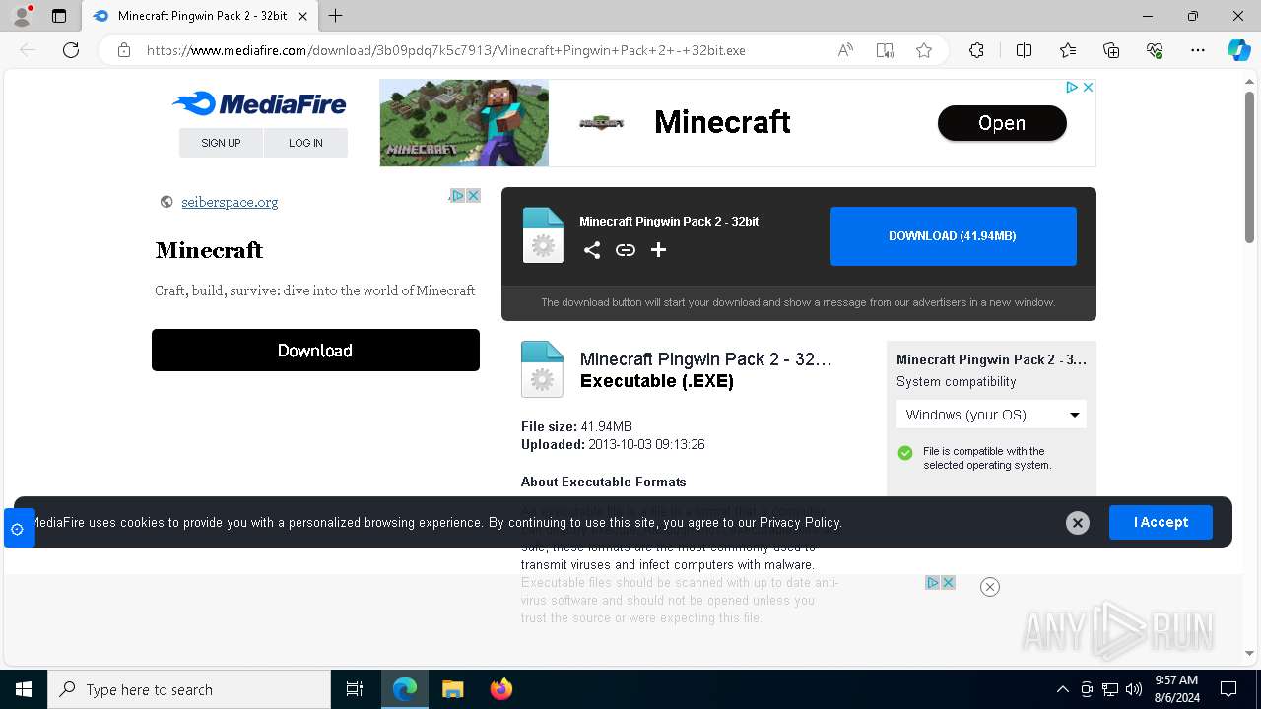
Task: Open Copilot sidebar
Action: pos(1238,50)
